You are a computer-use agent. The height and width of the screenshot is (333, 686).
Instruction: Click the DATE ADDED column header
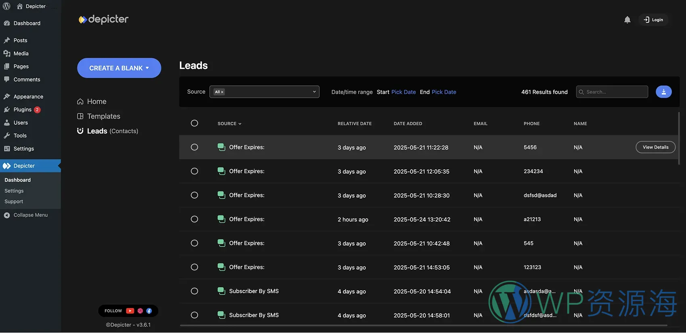click(x=408, y=124)
